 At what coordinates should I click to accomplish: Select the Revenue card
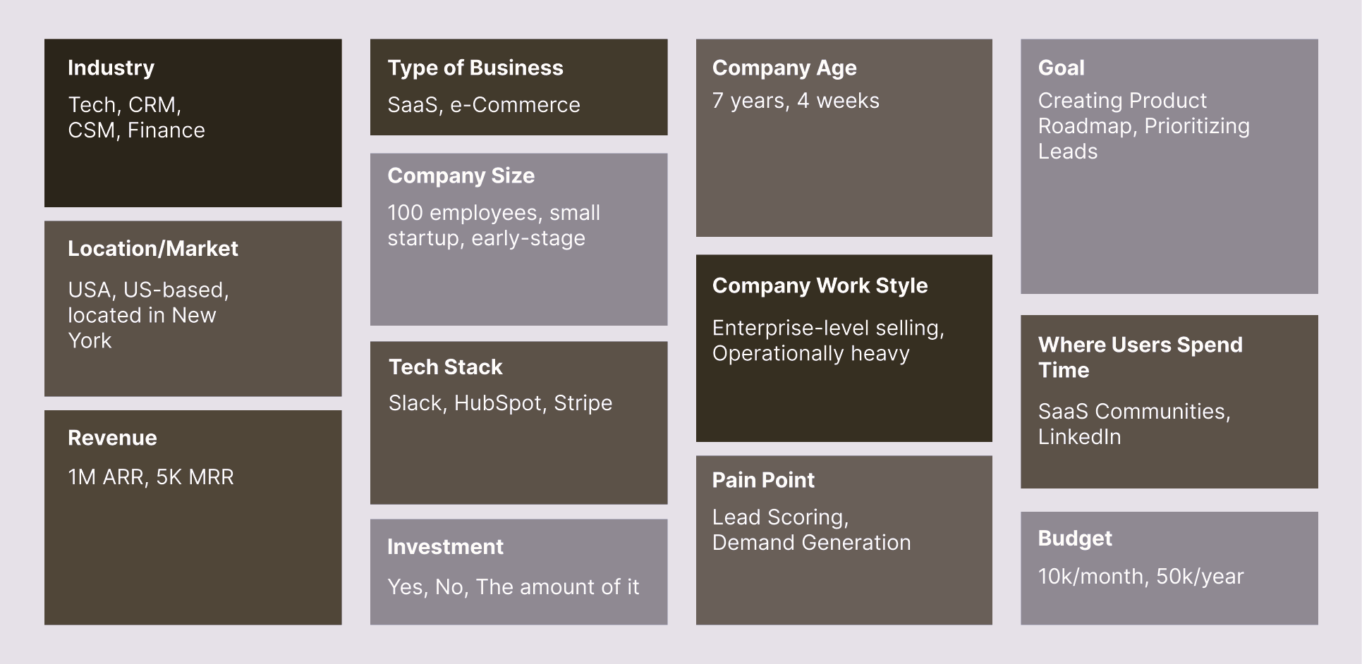193,517
